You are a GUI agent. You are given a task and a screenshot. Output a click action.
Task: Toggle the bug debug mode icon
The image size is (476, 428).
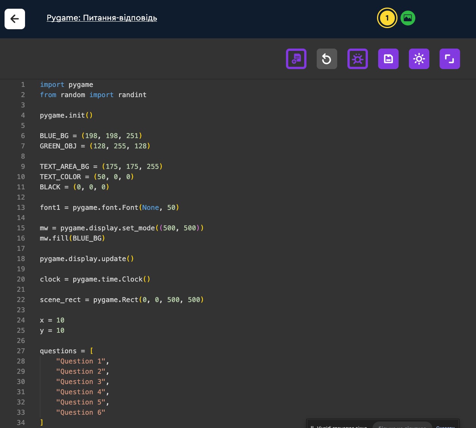click(357, 59)
